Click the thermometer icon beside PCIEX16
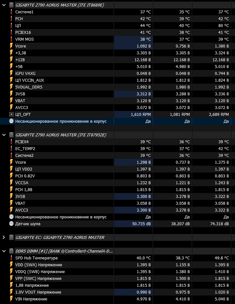The image size is (235, 304). 11,32
